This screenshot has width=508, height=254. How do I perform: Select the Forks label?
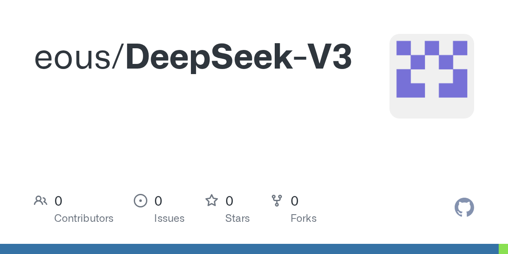[304, 218]
